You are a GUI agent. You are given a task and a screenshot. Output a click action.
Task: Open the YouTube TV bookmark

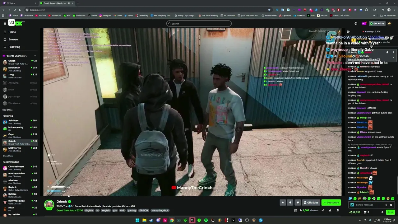click(55, 16)
